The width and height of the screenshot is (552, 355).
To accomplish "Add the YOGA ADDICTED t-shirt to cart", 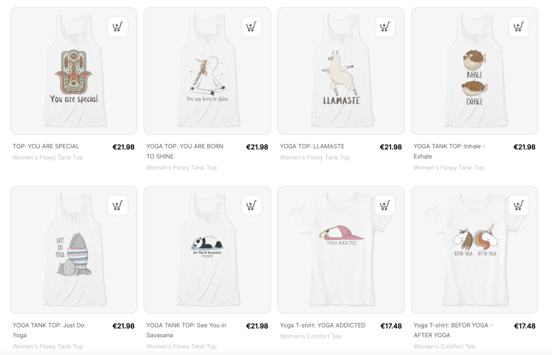I will 385,205.
